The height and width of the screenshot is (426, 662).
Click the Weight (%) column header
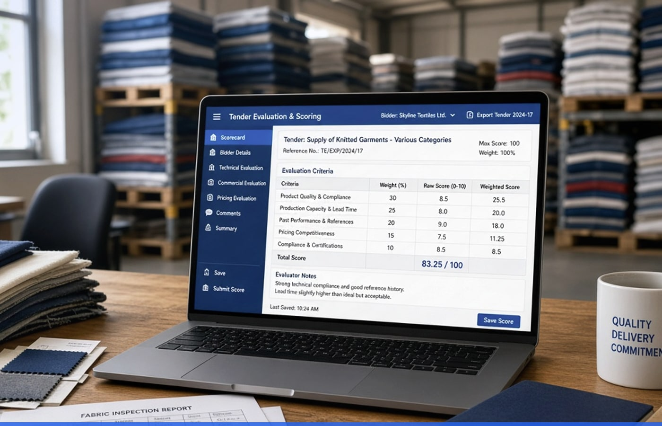(x=393, y=185)
